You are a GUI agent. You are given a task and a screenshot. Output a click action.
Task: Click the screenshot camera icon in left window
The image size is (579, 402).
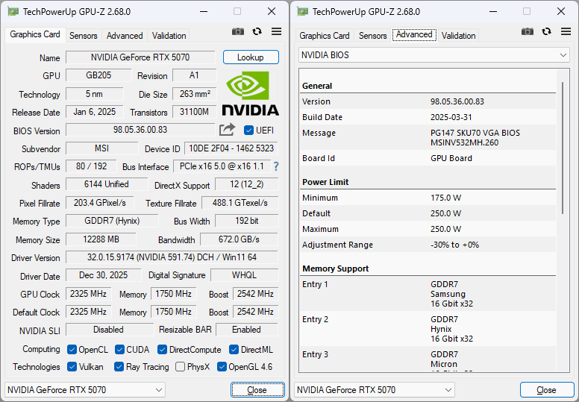coord(238,32)
